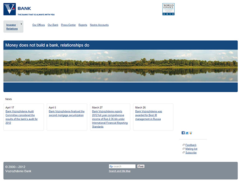Select the 'April 17' news date text
This screenshot has width=241, height=185.
coord(10,107)
